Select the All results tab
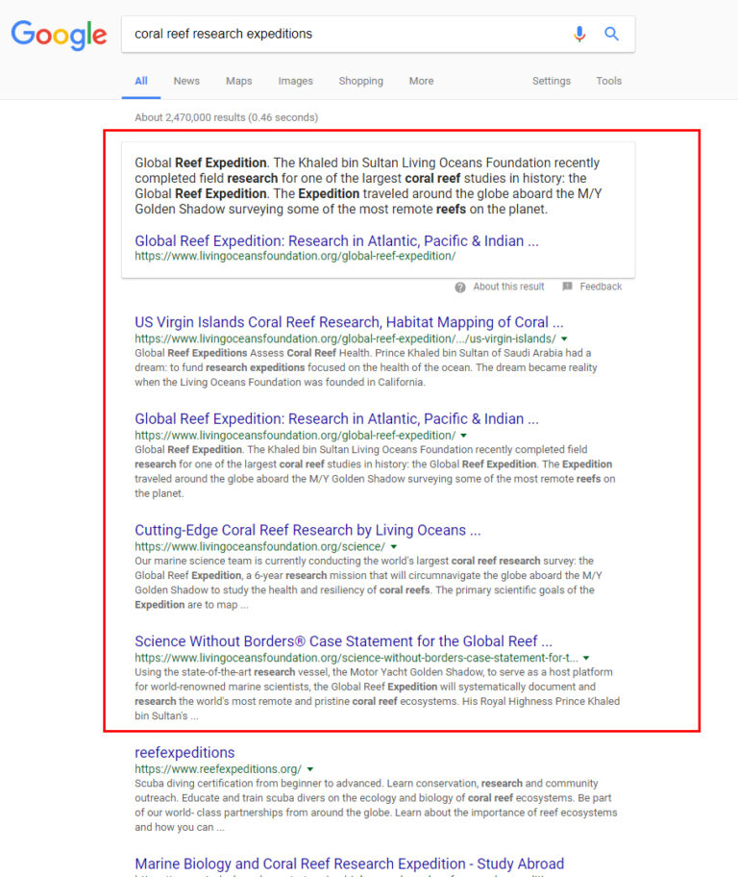The image size is (738, 877). [141, 81]
